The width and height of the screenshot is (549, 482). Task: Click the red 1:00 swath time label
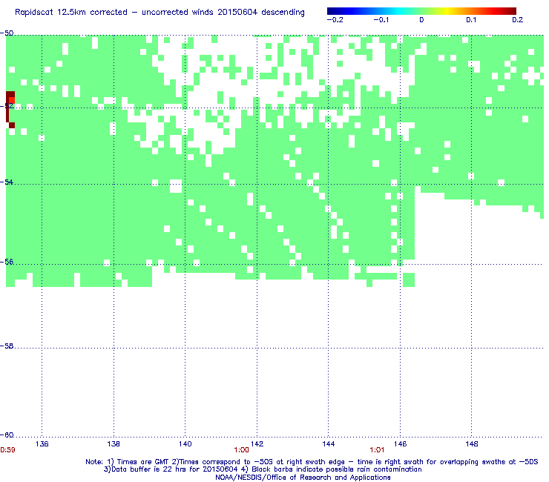click(242, 450)
